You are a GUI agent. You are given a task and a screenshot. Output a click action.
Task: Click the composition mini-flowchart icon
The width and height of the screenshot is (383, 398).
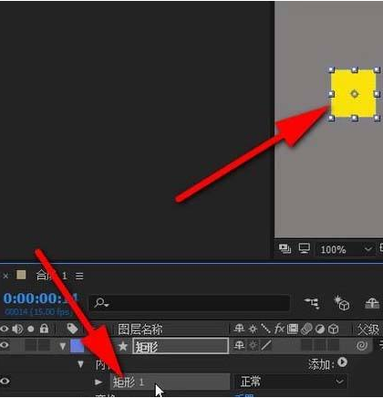(x=312, y=303)
